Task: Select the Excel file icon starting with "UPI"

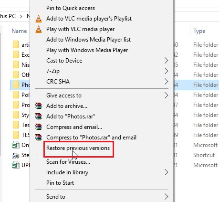Action: click(x=16, y=165)
